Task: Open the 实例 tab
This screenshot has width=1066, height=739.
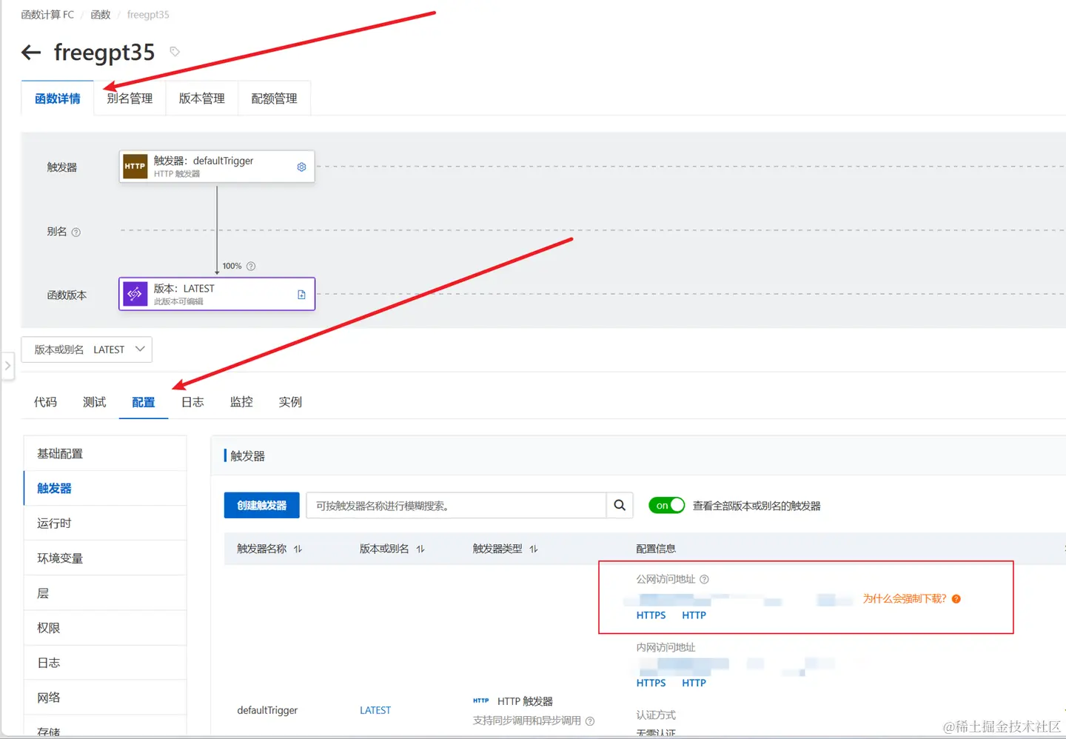Action: (x=290, y=402)
